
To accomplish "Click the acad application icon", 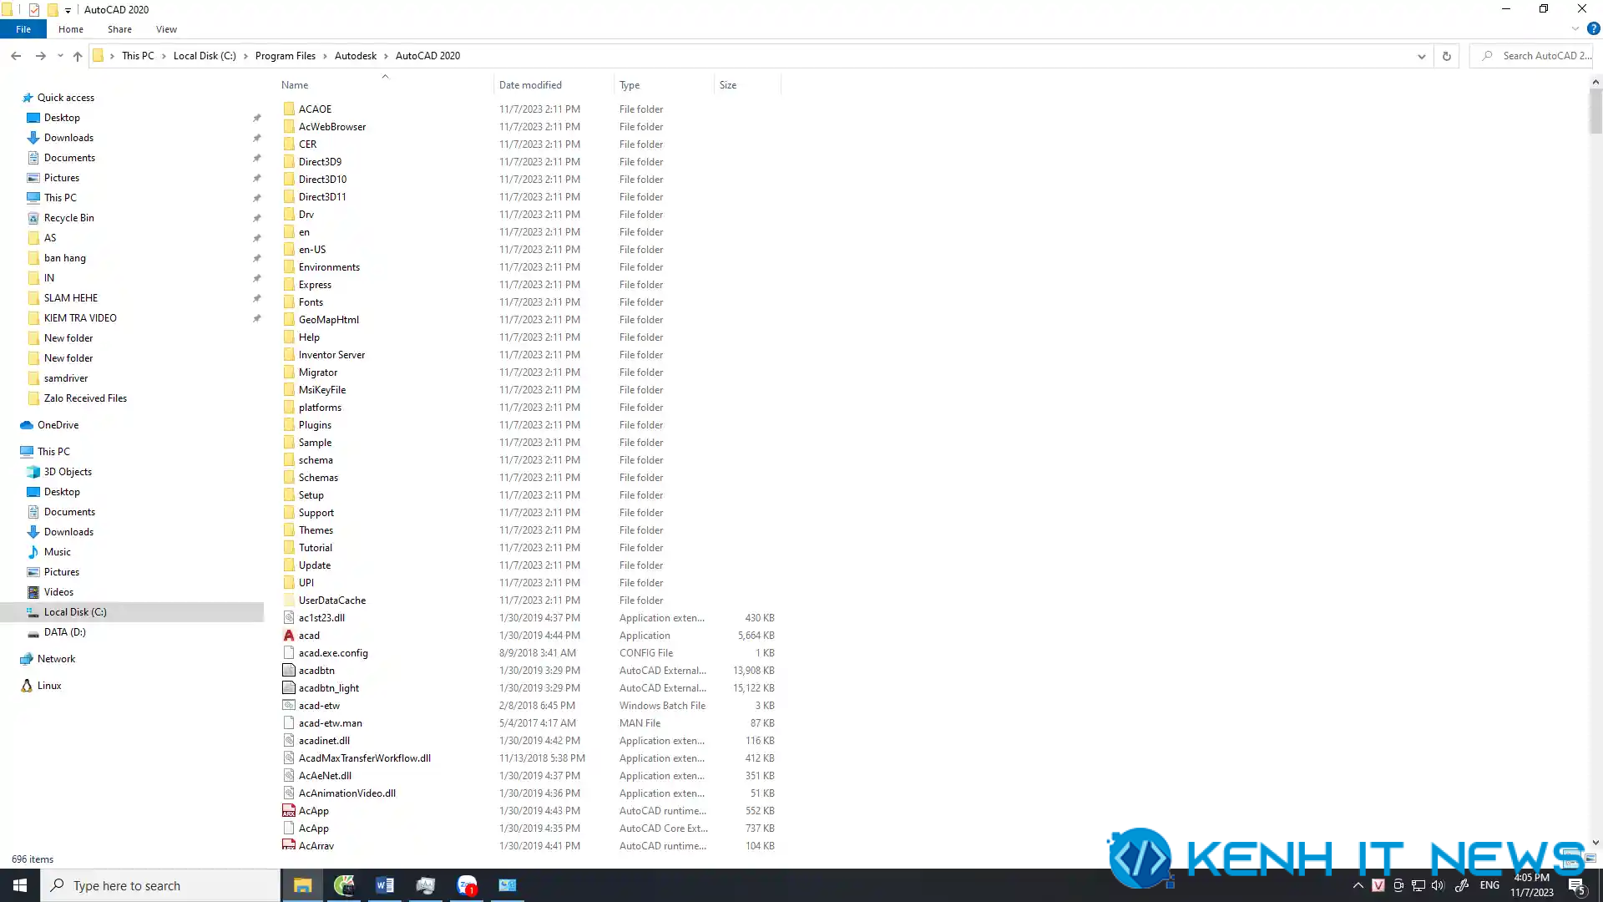I will click(x=310, y=636).
